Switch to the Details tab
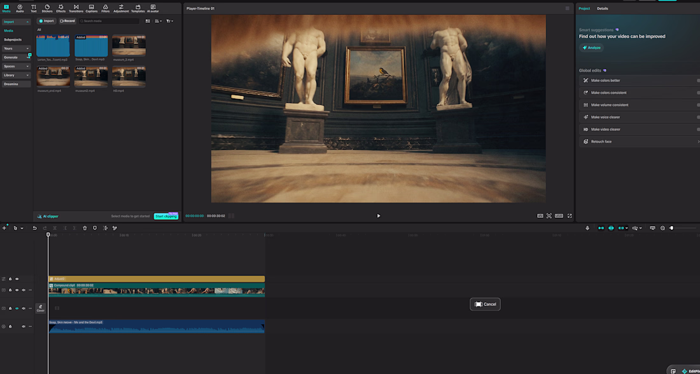700x374 pixels. point(602,8)
